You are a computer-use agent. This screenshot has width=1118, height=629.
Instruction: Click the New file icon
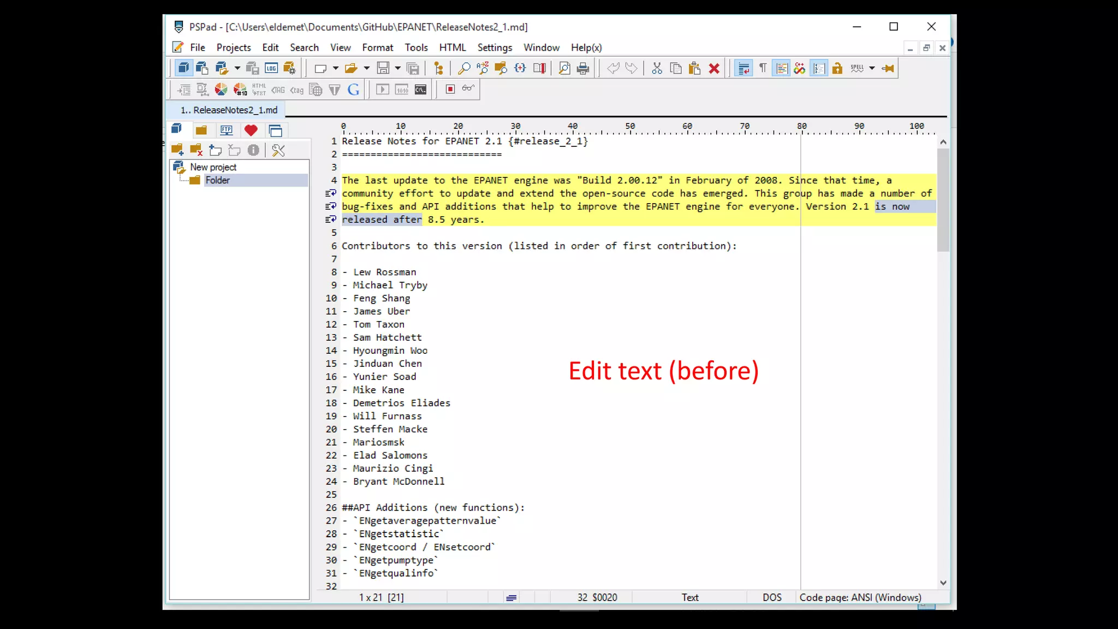(320, 68)
